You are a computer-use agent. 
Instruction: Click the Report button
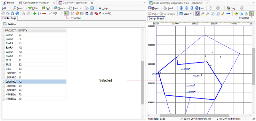pyautogui.click(x=154, y=8)
